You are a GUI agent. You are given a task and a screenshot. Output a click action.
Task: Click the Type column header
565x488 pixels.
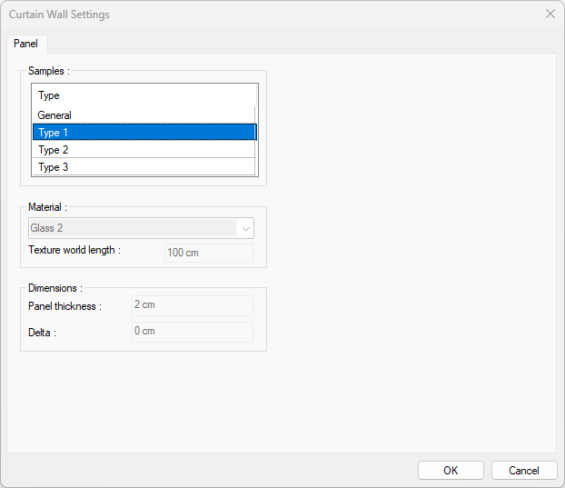(x=144, y=95)
